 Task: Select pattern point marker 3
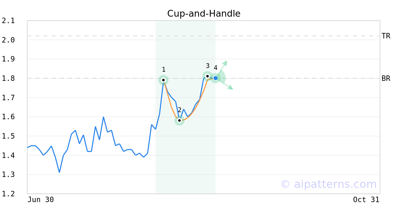[x=208, y=76]
